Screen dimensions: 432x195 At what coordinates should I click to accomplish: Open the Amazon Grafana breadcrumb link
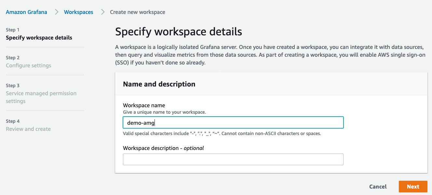point(26,12)
